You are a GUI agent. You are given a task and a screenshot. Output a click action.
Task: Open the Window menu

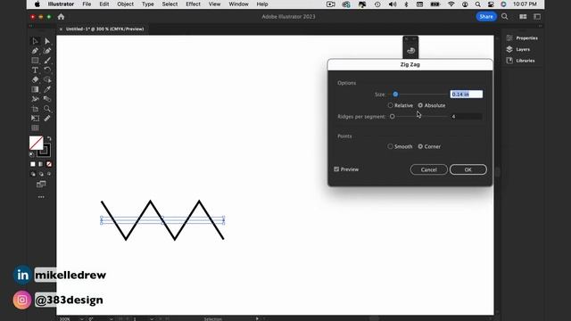pyautogui.click(x=238, y=4)
